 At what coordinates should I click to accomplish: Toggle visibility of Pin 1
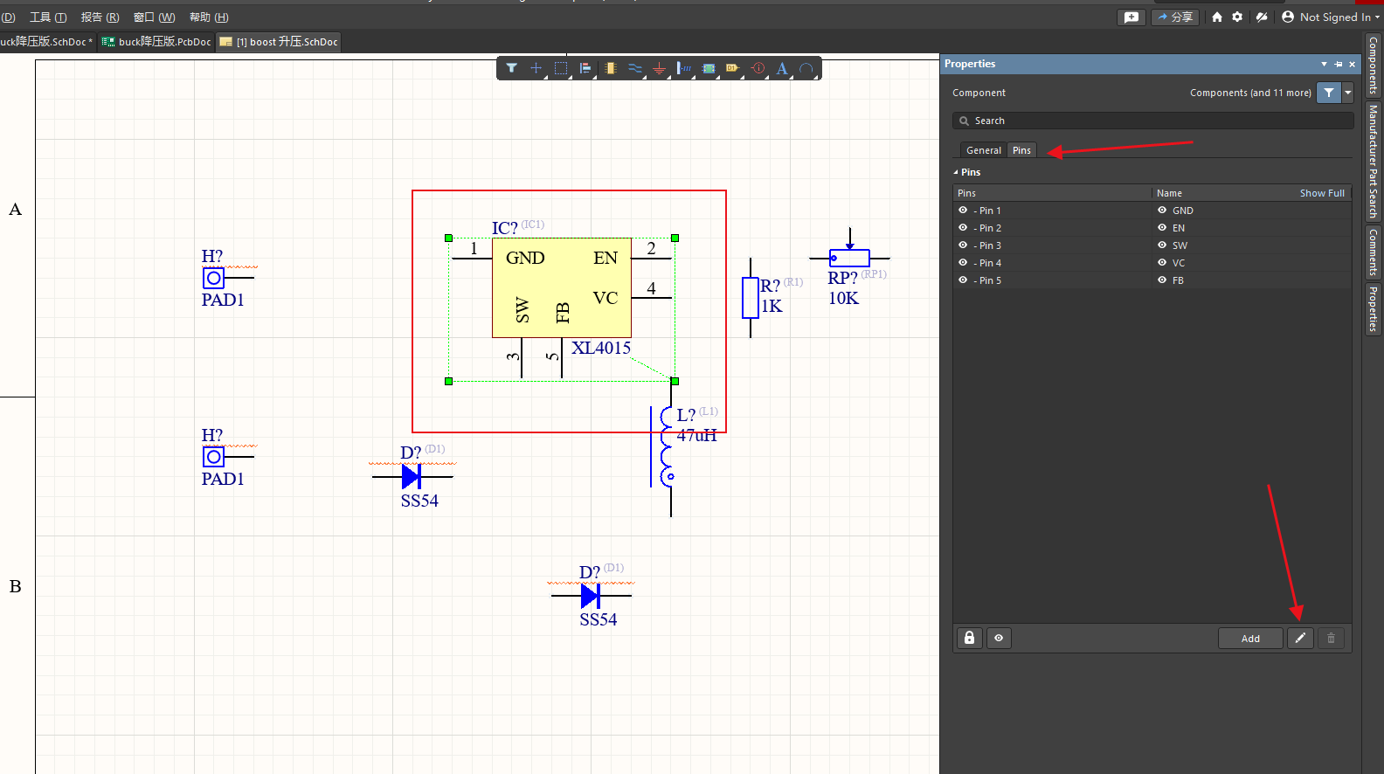click(963, 211)
